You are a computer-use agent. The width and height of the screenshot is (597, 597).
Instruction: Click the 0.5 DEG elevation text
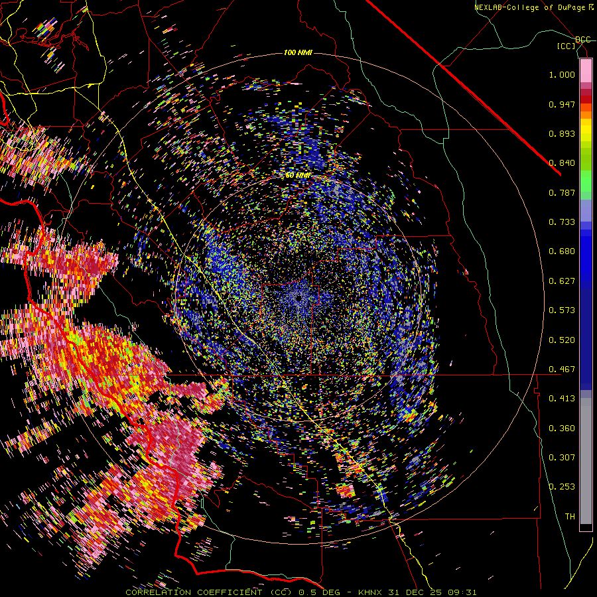[320, 592]
